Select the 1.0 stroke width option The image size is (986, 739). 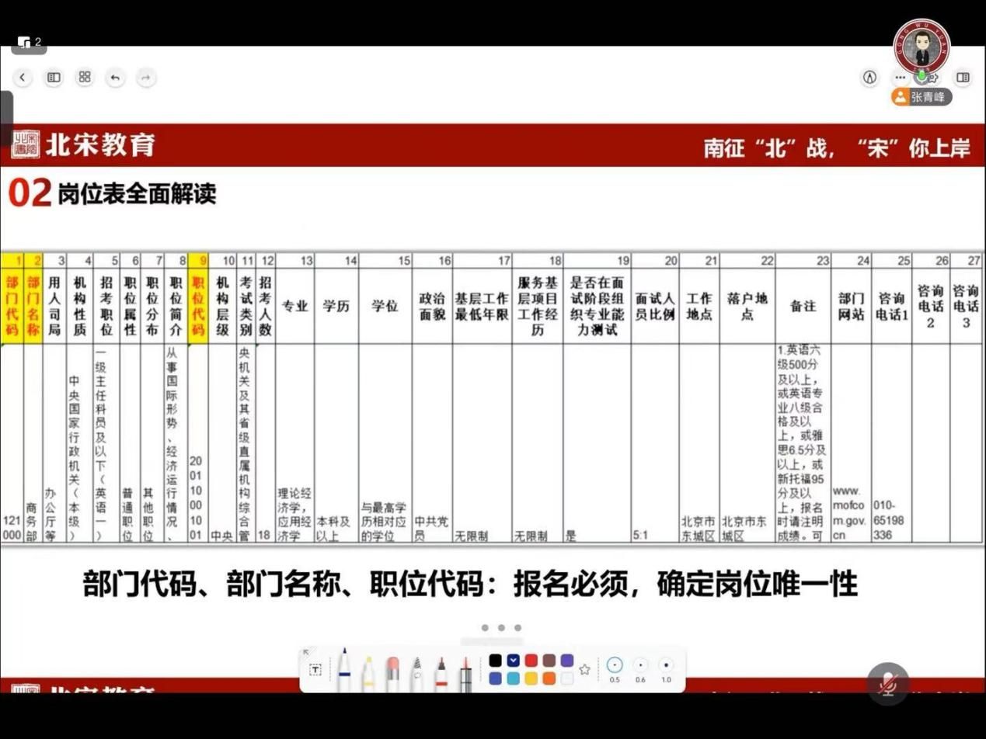(x=666, y=665)
